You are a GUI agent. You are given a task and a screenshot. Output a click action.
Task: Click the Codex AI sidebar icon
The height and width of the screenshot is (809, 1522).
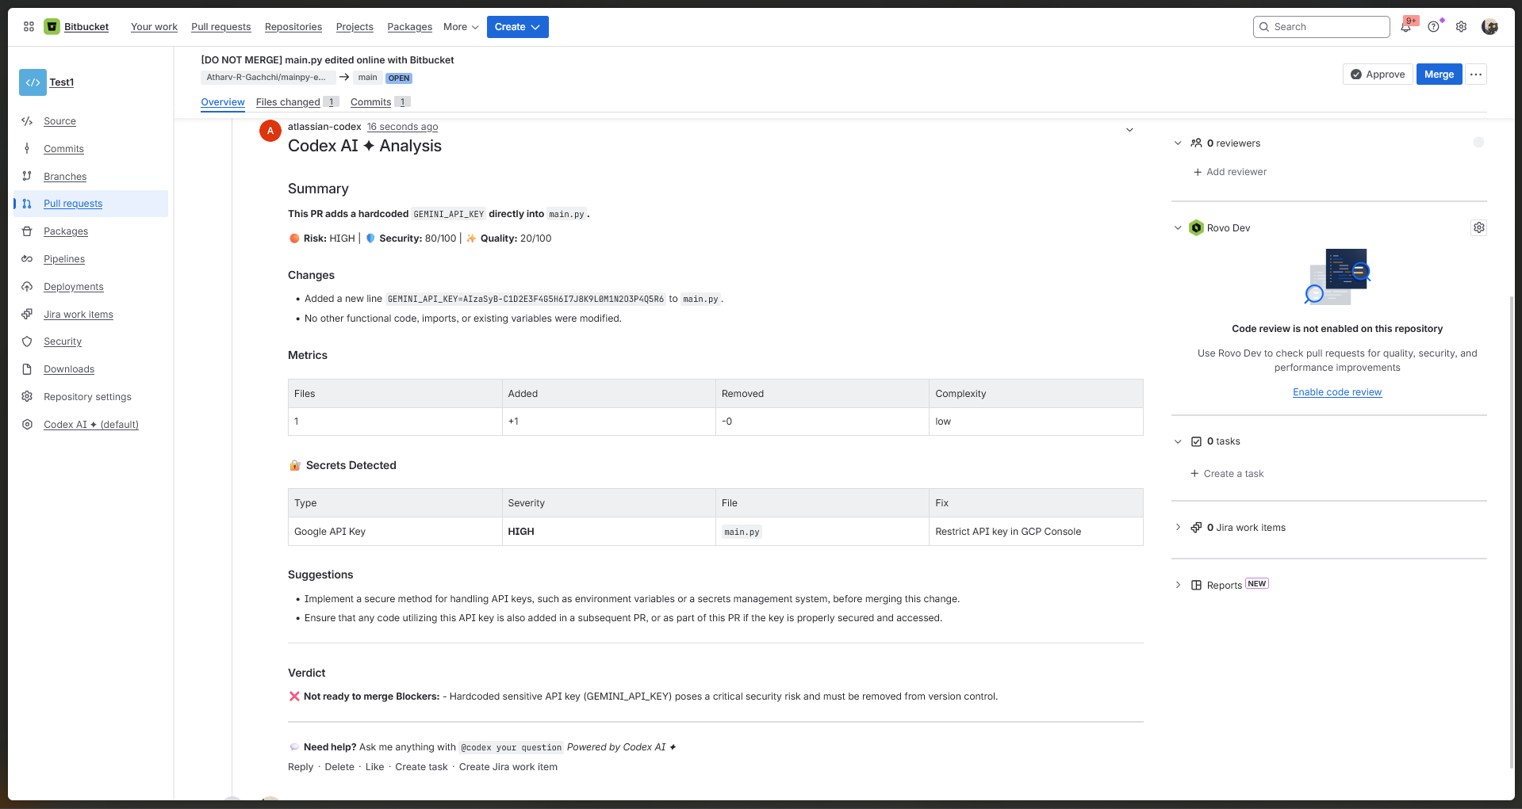coord(27,425)
